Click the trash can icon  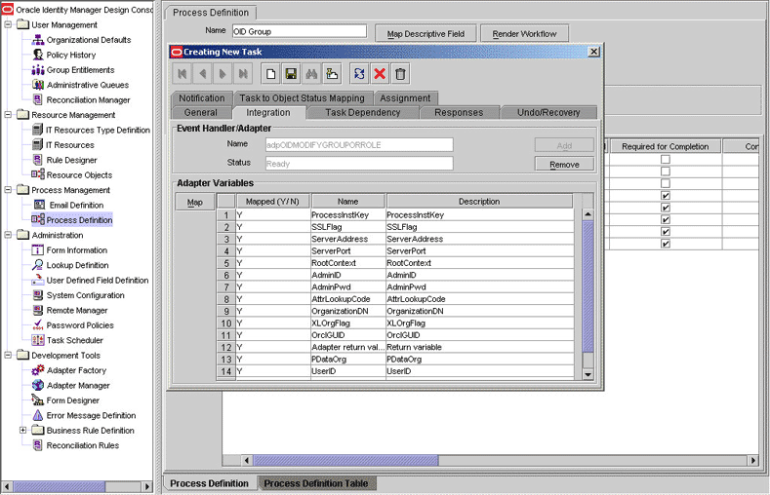coord(400,74)
